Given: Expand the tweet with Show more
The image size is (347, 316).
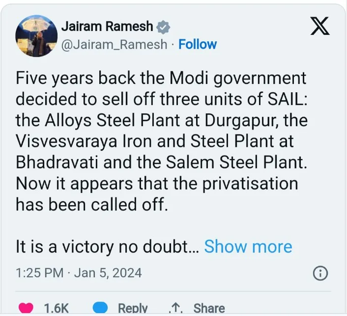Looking at the screenshot, I should (248, 246).
